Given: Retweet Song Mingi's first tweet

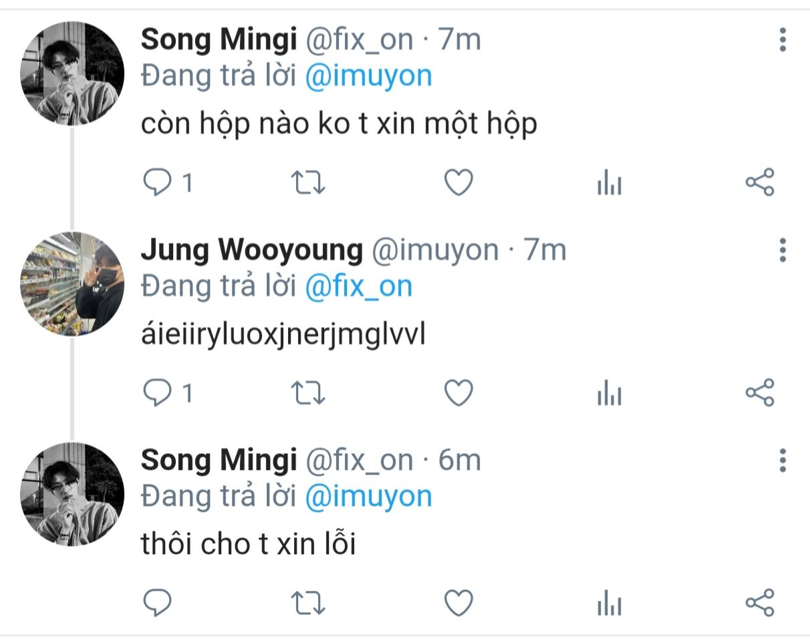Looking at the screenshot, I should pos(309,182).
